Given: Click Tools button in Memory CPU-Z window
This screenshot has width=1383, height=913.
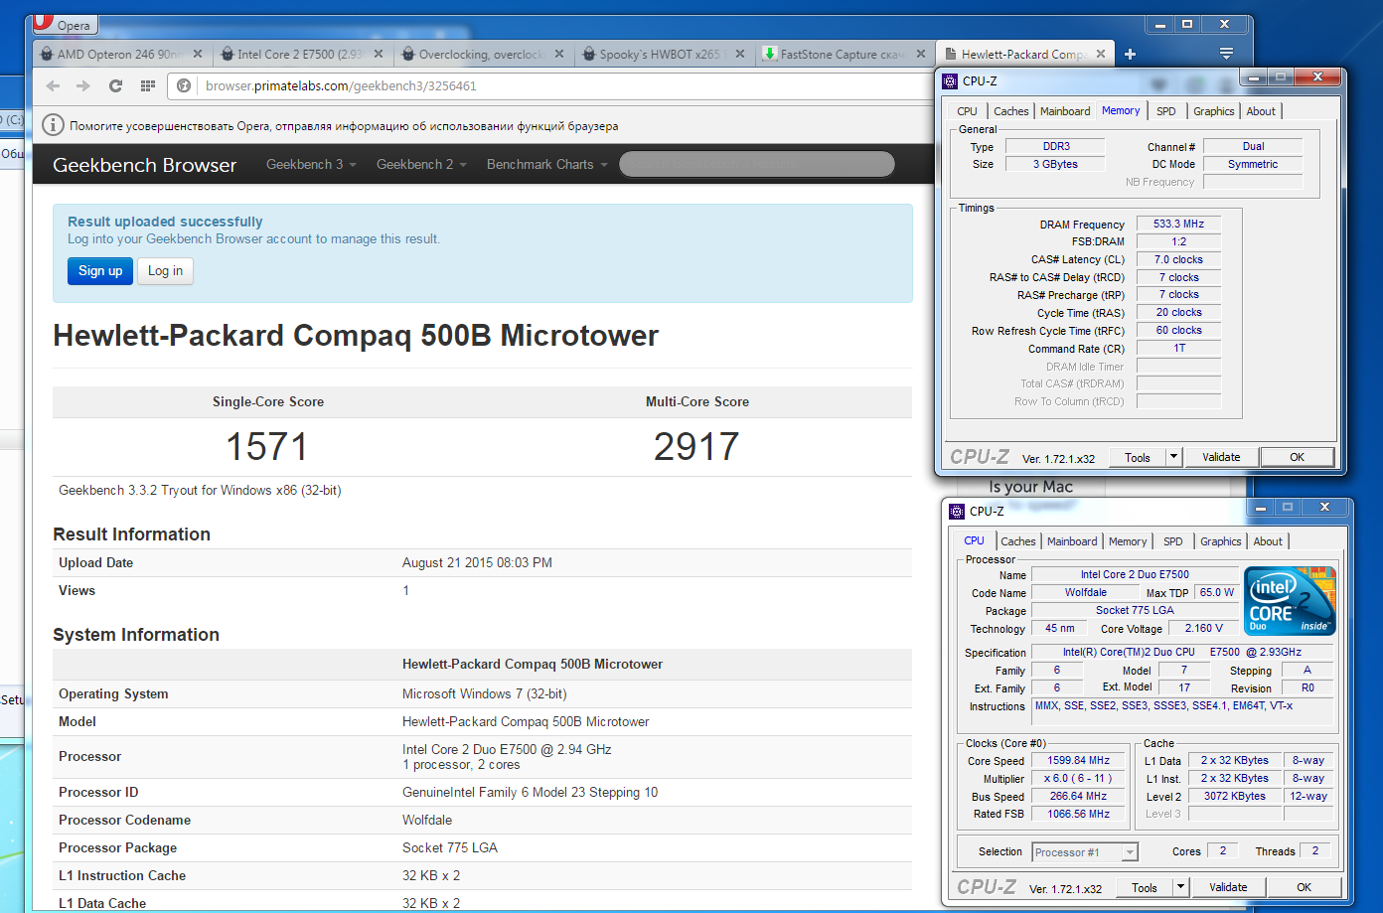Looking at the screenshot, I should [1138, 457].
